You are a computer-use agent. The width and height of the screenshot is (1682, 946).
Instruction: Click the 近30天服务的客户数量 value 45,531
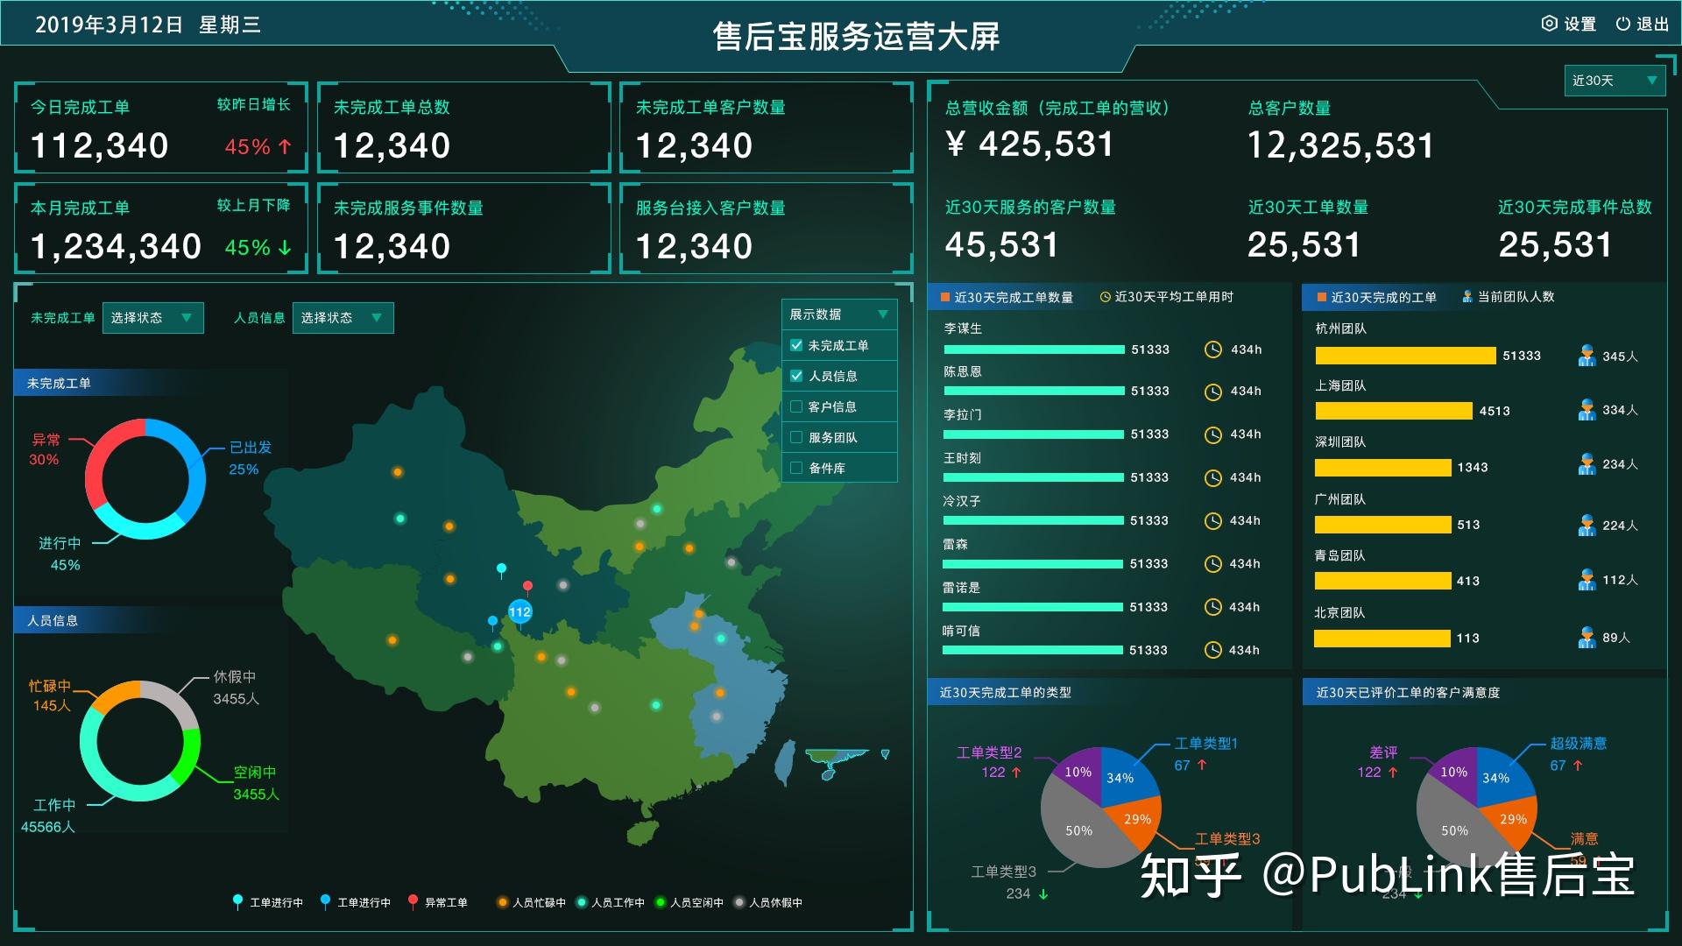[1002, 245]
